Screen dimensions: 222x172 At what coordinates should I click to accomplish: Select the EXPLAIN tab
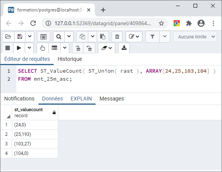pyautogui.click(x=81, y=99)
